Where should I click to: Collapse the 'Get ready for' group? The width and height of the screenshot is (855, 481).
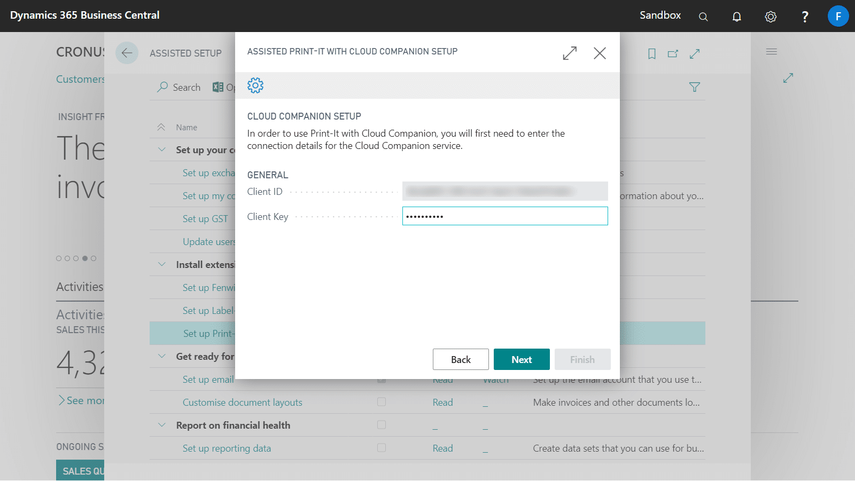162,357
